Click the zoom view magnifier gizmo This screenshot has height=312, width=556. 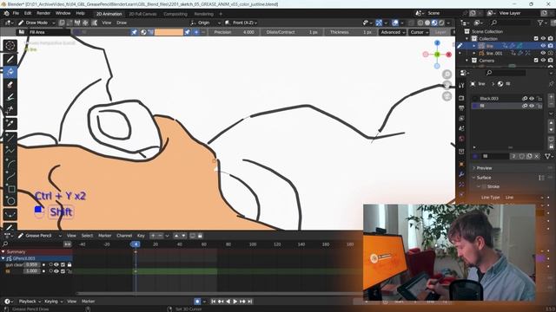447,74
